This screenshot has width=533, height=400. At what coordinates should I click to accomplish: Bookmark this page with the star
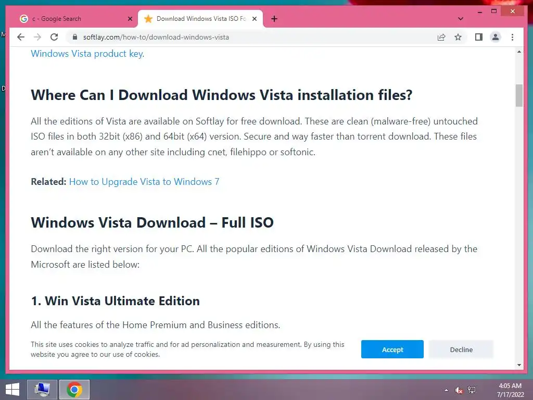(458, 37)
